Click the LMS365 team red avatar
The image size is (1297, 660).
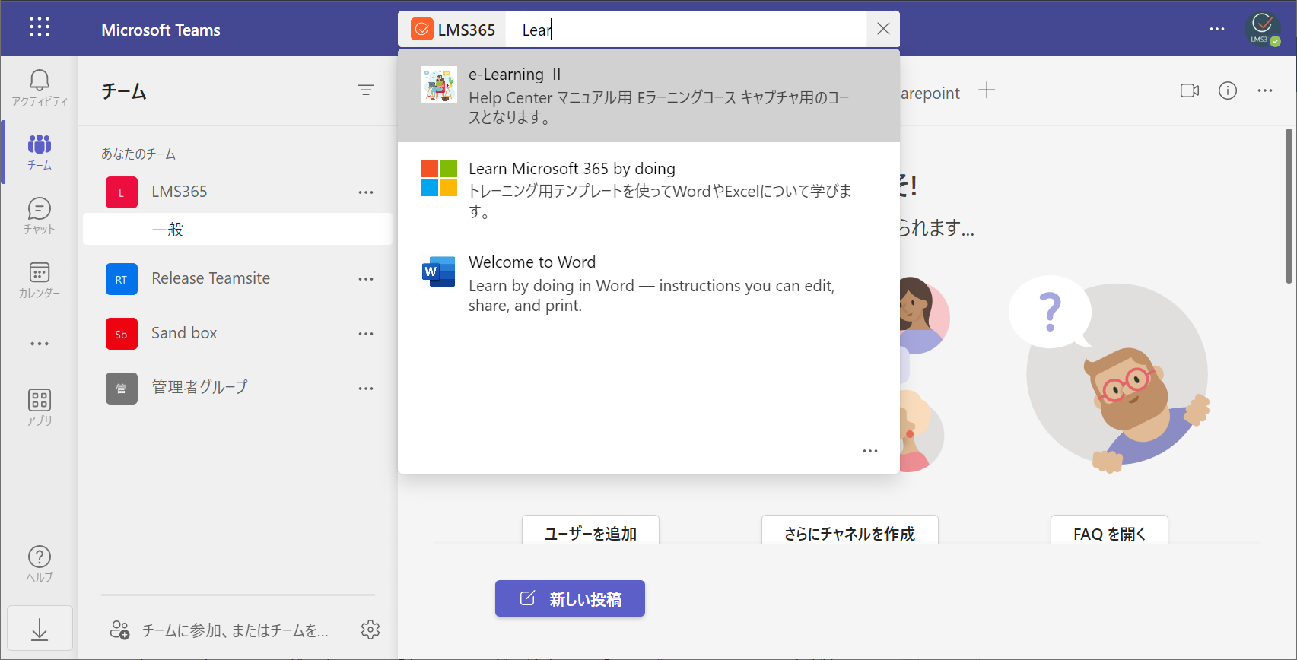pyautogui.click(x=122, y=192)
